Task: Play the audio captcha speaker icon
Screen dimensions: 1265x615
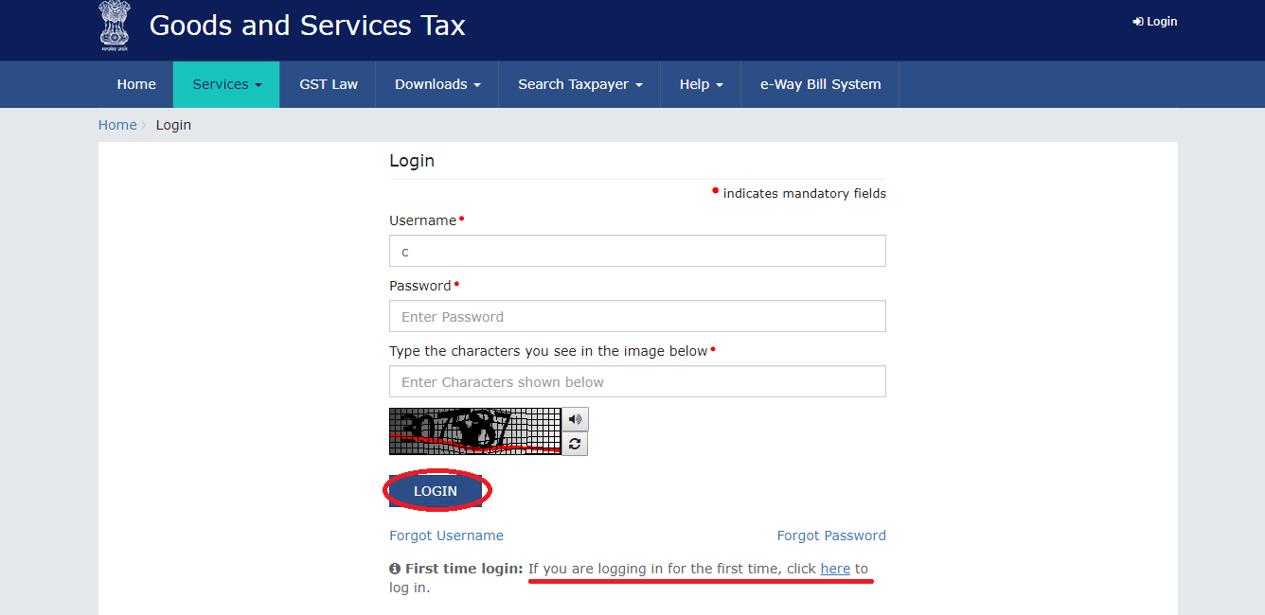Action: pyautogui.click(x=575, y=419)
